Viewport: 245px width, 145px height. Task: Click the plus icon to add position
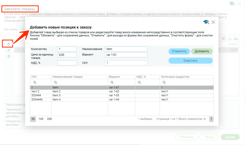coord(9,44)
